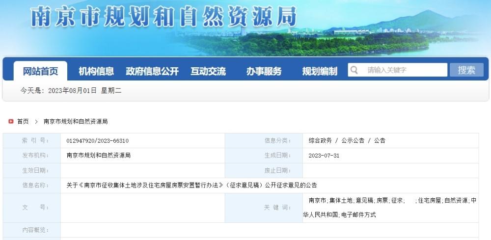Click the keywords list beginning 南京市;集体土地
Image resolution: width=491 pixels, height=240 pixels.
390,208
